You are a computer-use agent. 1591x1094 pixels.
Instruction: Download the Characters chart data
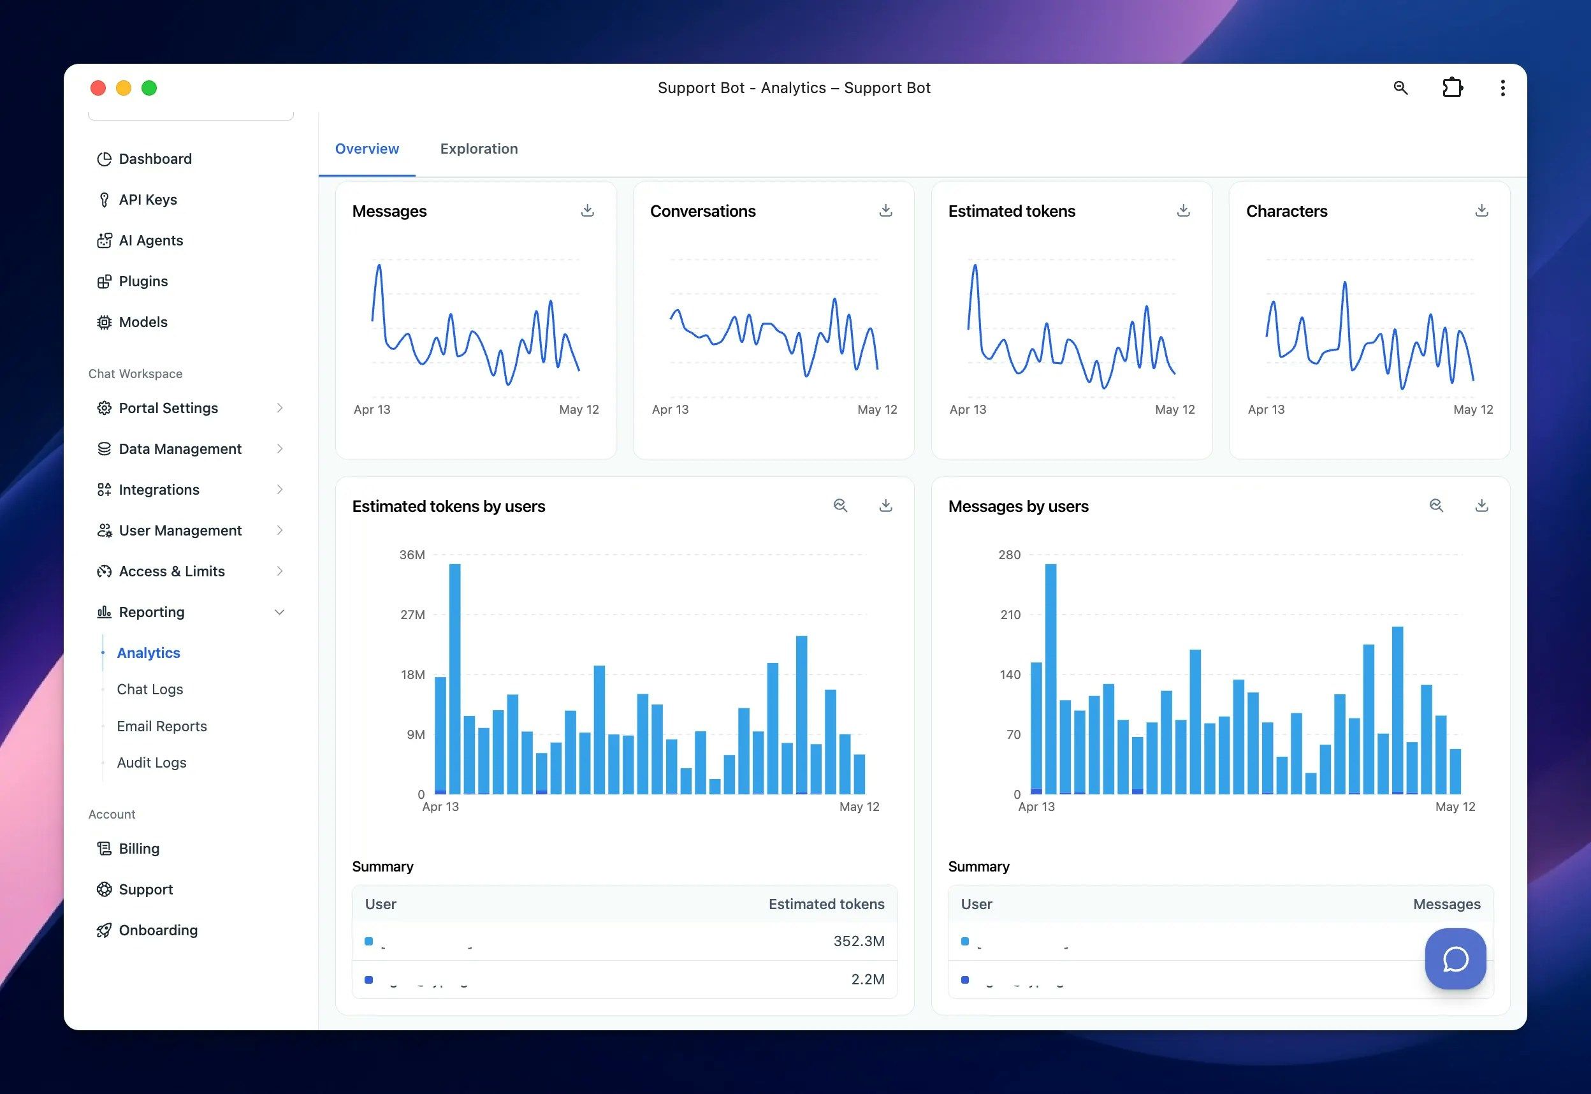[x=1481, y=210]
